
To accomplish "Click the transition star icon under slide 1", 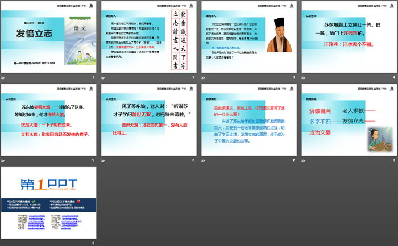I will click(3, 78).
